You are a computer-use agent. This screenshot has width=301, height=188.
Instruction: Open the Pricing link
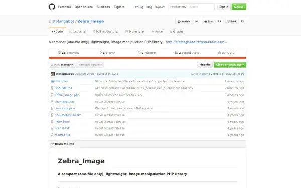[139, 7]
